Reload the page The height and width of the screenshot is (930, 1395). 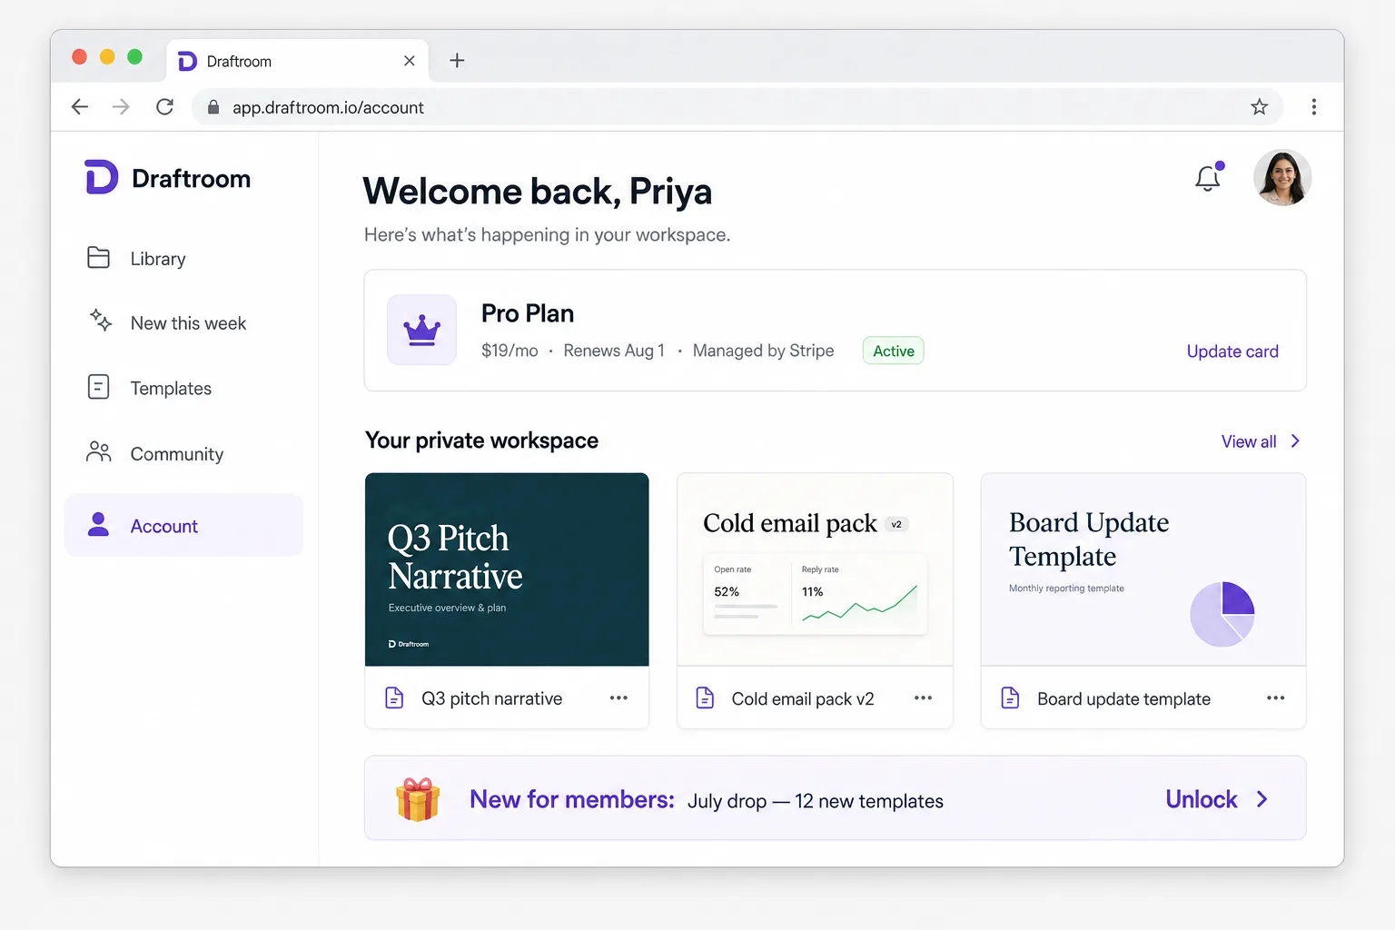point(164,107)
